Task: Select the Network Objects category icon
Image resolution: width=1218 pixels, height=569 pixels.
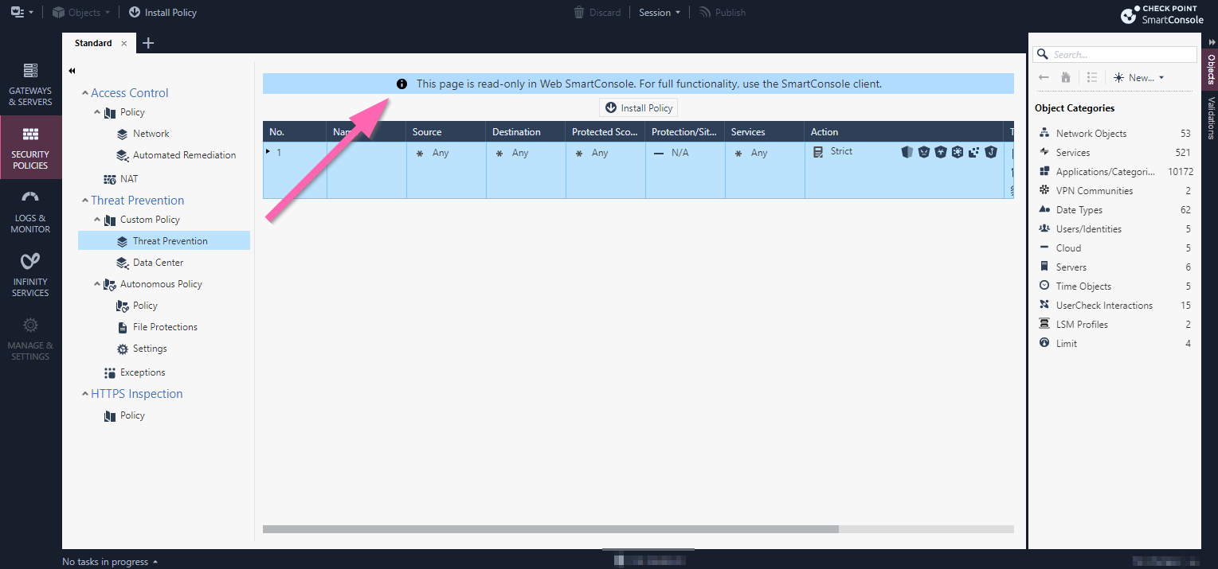Action: coord(1044,133)
